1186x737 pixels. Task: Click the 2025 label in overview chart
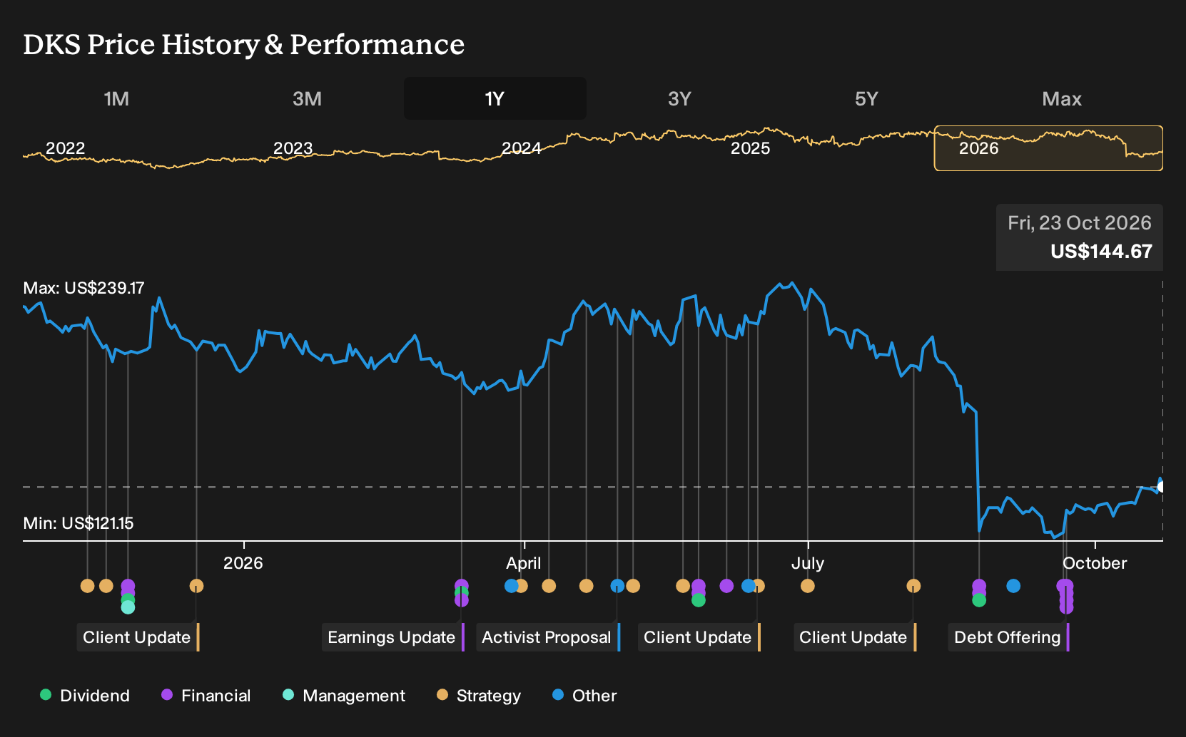tap(751, 148)
